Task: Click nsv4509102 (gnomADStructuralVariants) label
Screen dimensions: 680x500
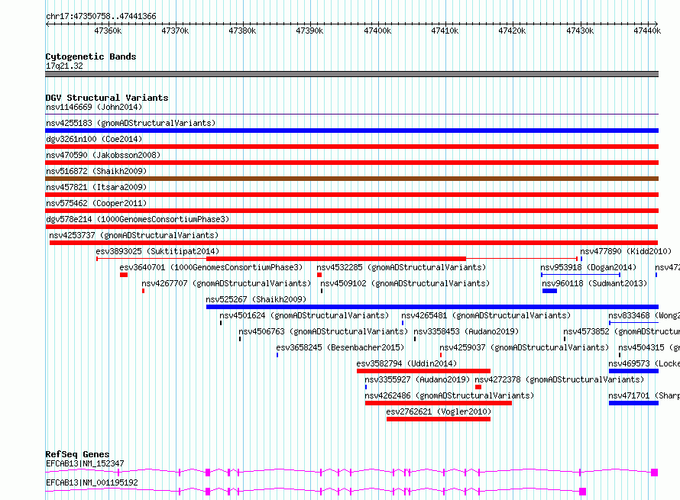Action: point(405,283)
